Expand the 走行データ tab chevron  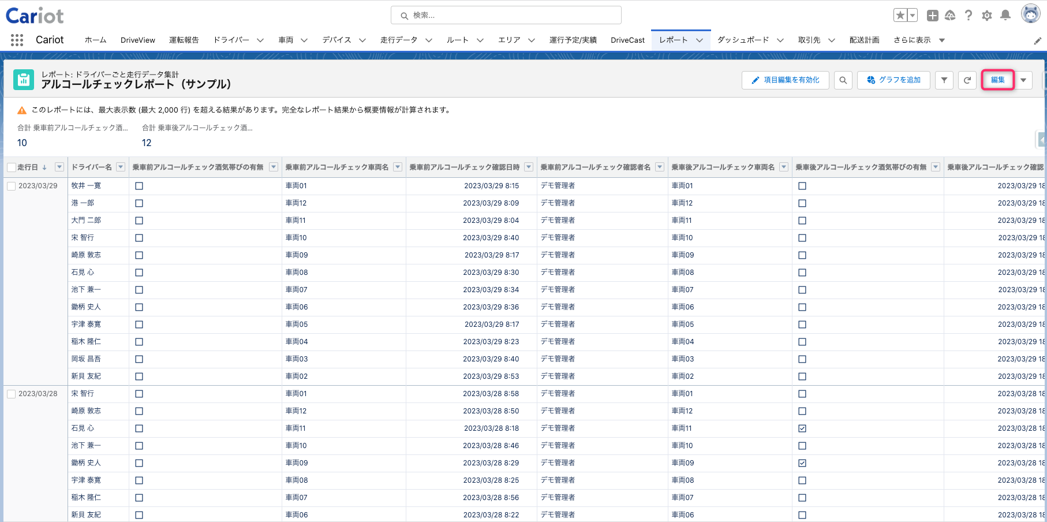pyautogui.click(x=429, y=40)
